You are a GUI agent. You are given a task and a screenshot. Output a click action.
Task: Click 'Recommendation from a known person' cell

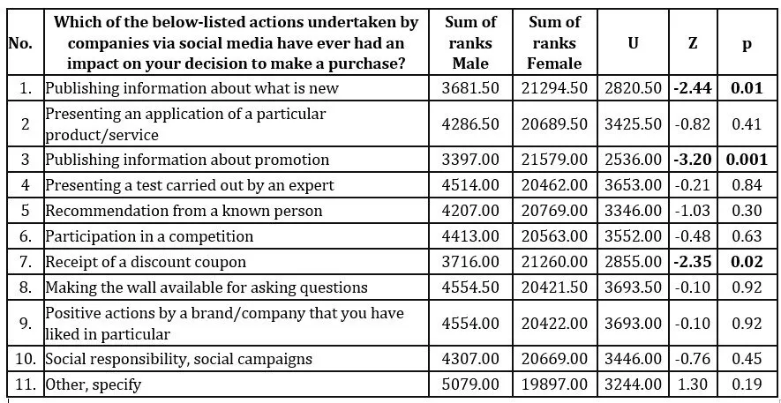coord(184,211)
